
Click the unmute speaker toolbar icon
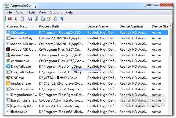pyautogui.click(x=16, y=19)
